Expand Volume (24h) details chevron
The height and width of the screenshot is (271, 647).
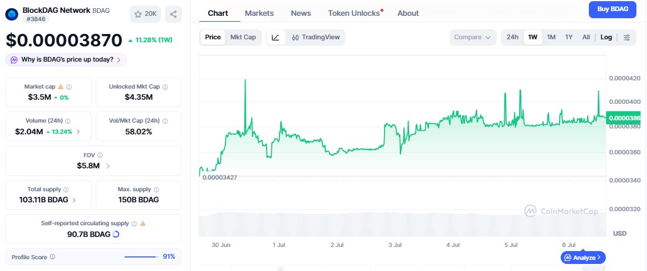coord(79,132)
